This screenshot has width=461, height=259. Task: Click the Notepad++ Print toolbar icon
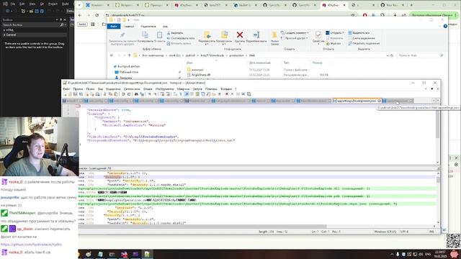[x=98, y=94]
